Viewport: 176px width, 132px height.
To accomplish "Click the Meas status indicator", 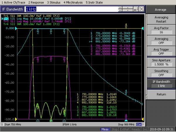I will coord(105,129).
